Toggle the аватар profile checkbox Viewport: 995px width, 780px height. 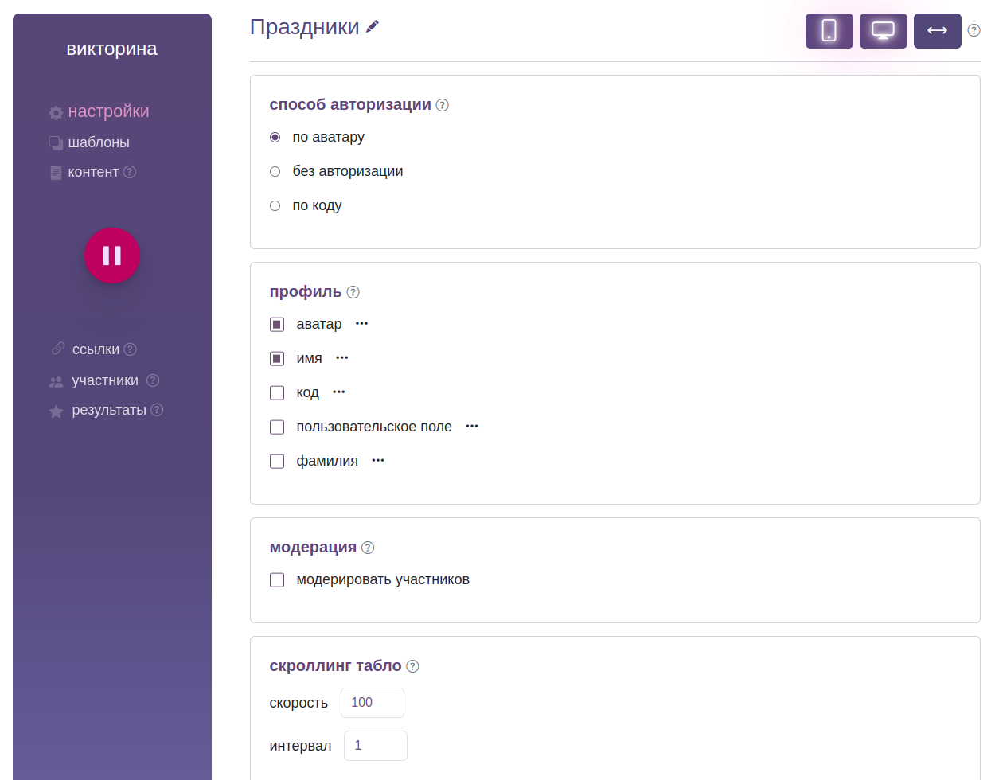point(277,324)
